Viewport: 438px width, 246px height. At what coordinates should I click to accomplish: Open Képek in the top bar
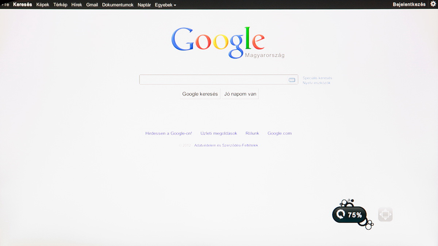[43, 5]
